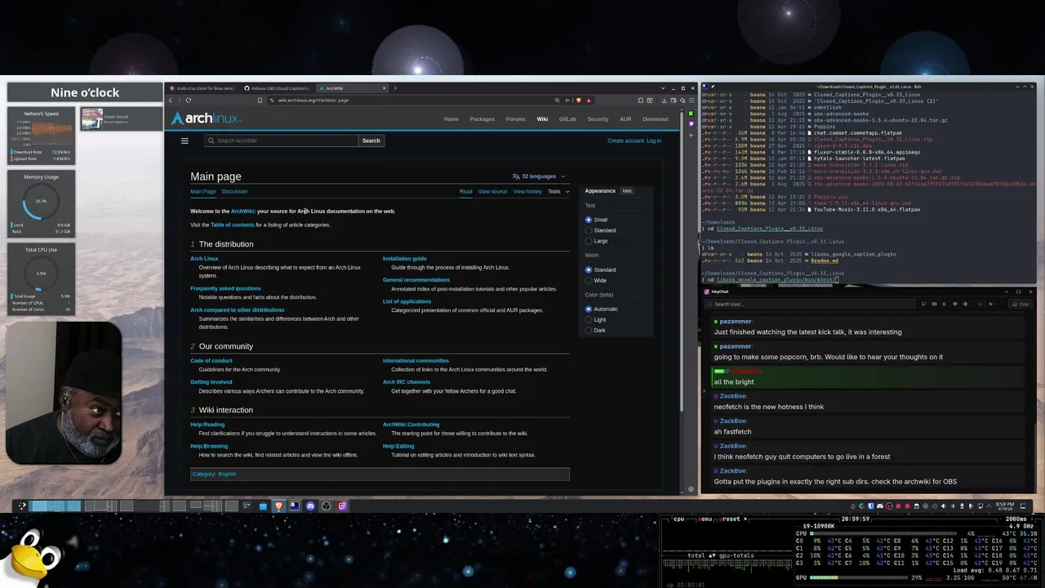Select Standard text size option
The width and height of the screenshot is (1045, 588).
[588, 230]
